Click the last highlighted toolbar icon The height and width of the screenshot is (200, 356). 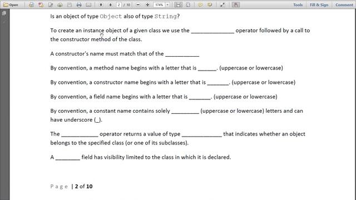point(236,5)
